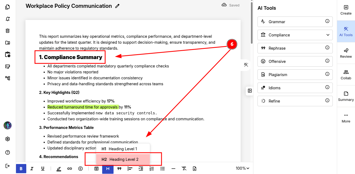This screenshot has height=174, width=355.
Task: Toggle bold formatting button
Action: pos(21,169)
